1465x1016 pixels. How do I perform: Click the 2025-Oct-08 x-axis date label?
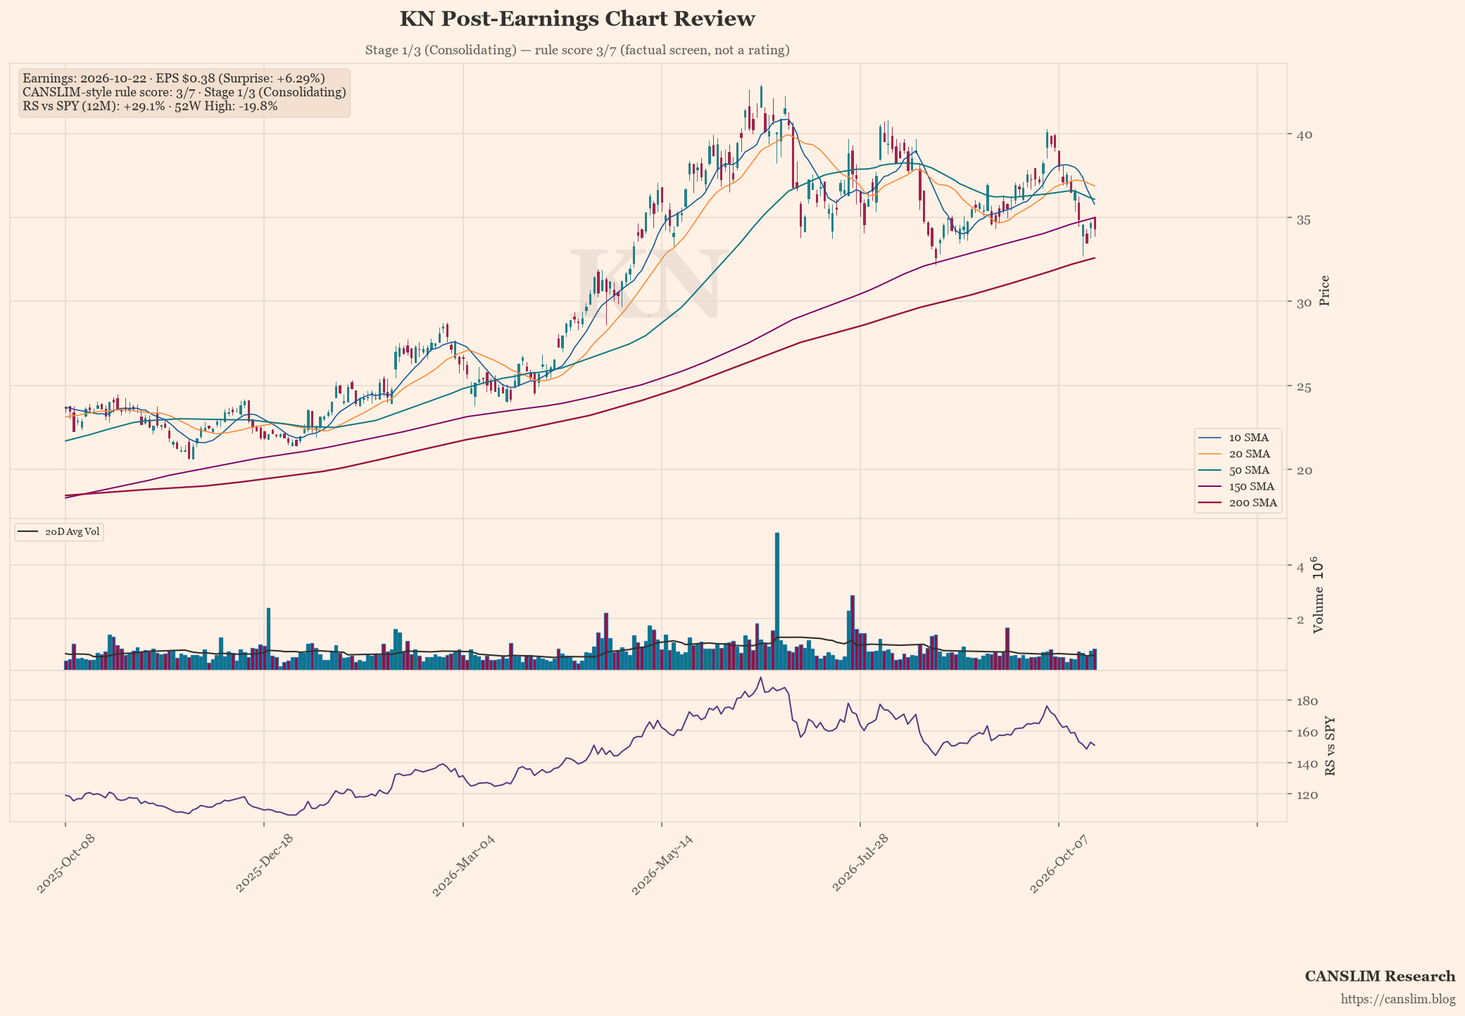pos(65,865)
